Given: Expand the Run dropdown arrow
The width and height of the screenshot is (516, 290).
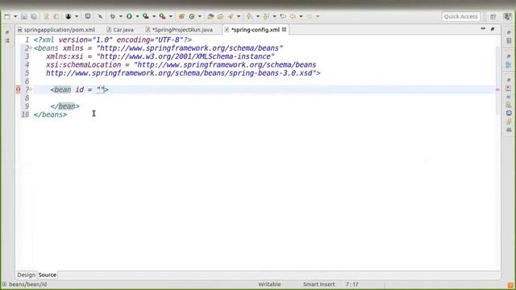Looking at the screenshot, I should 137,16.
